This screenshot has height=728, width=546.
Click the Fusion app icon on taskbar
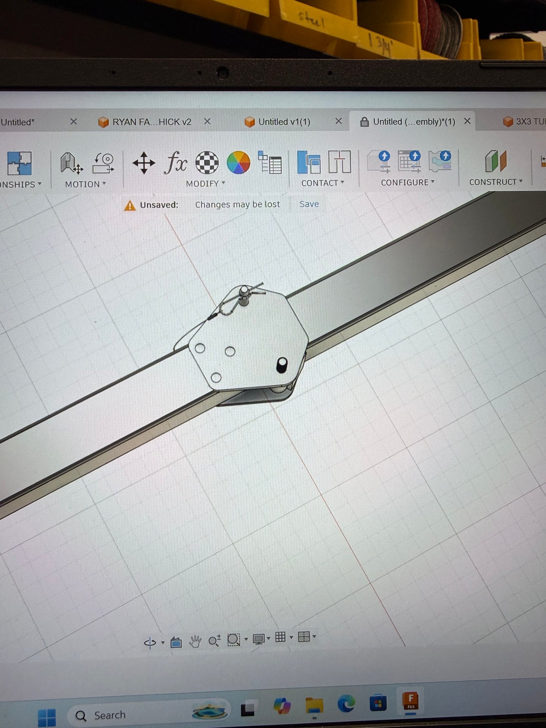(x=411, y=701)
